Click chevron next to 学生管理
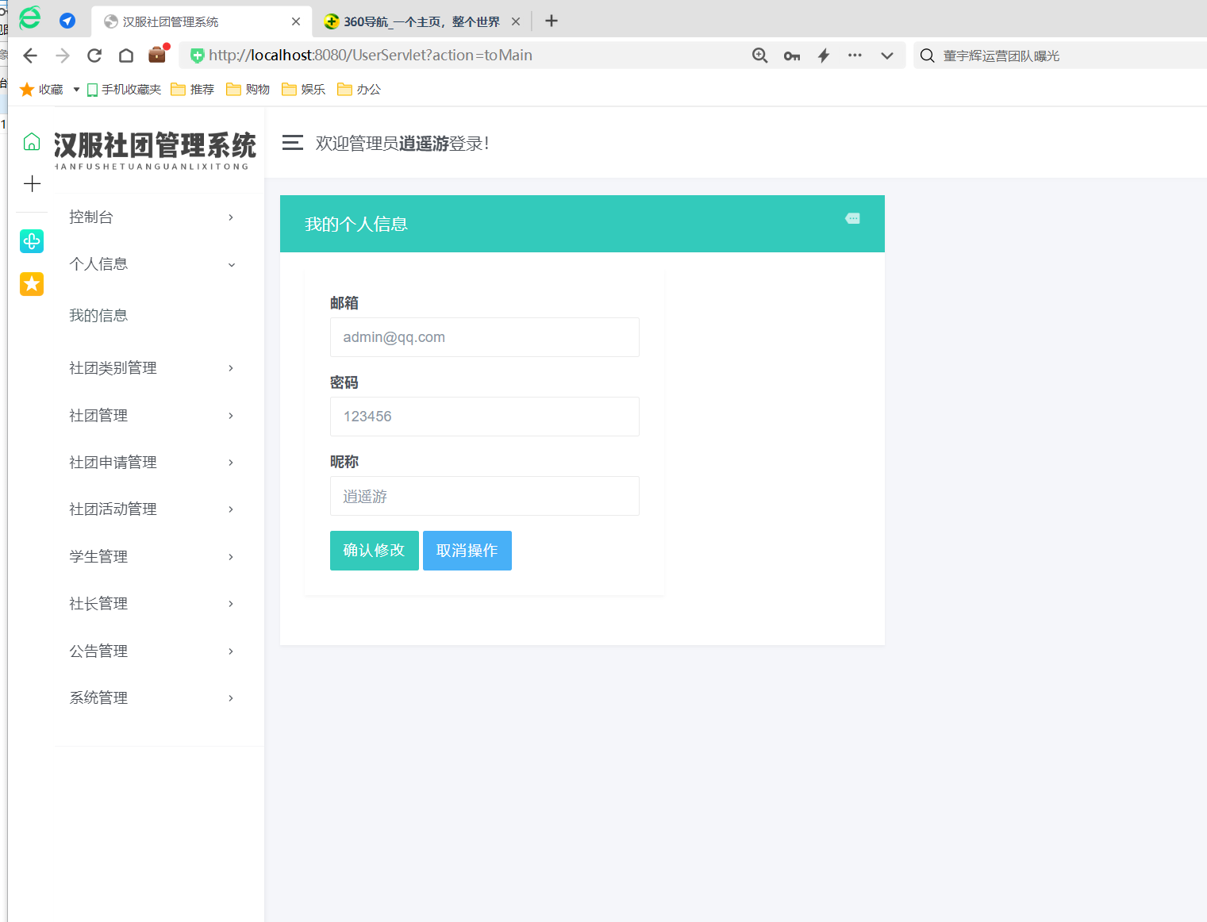1207x922 pixels. tap(231, 556)
